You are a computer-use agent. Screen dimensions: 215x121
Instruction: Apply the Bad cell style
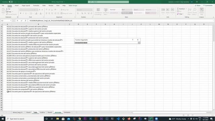(127, 10)
